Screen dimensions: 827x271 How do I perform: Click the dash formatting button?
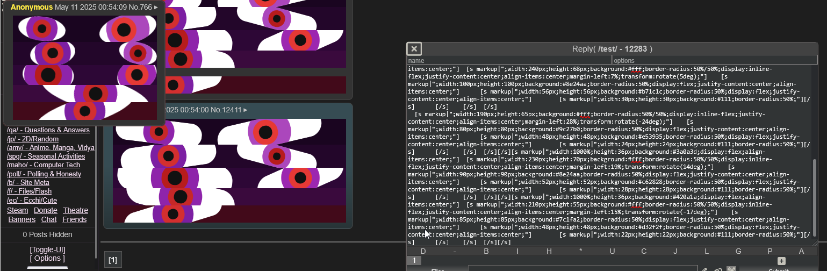tap(455, 251)
